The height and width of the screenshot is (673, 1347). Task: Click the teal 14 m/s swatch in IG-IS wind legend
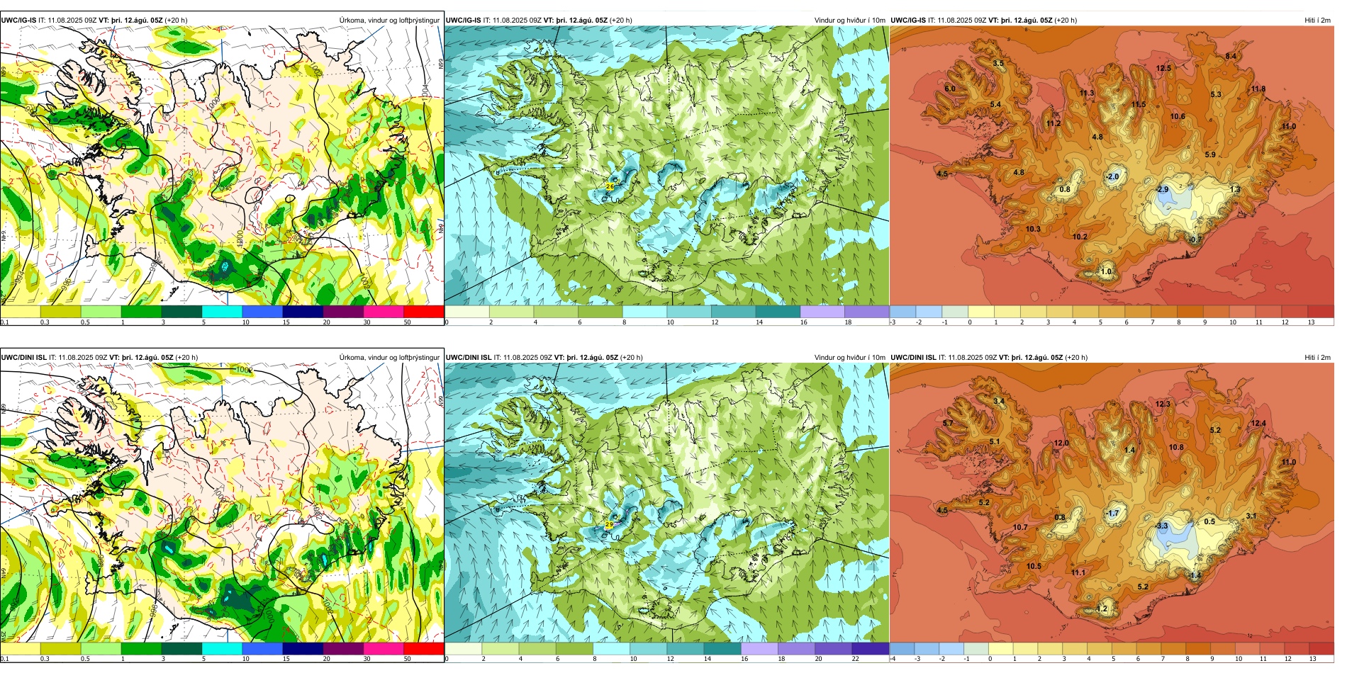778,312
